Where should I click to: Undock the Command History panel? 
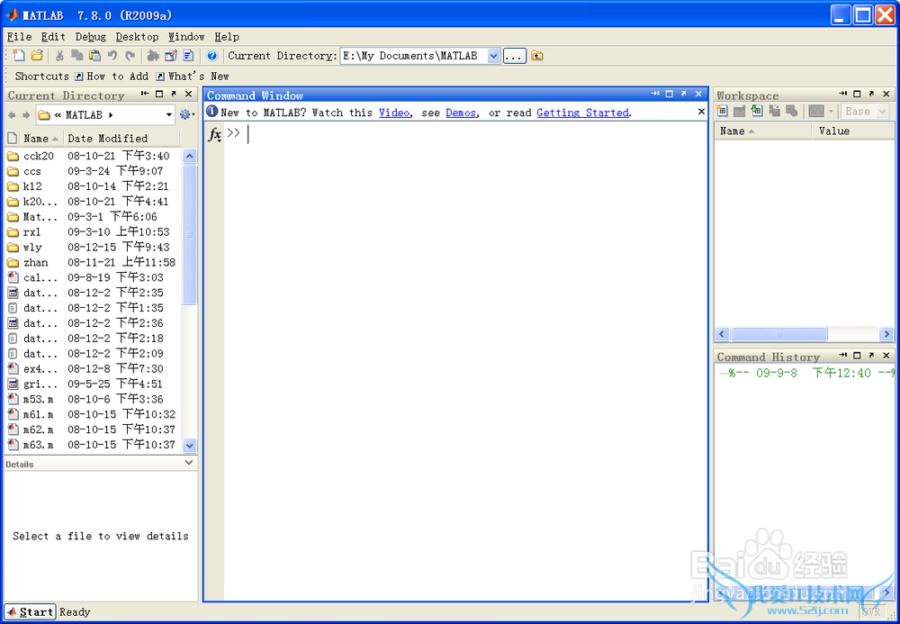(871, 357)
